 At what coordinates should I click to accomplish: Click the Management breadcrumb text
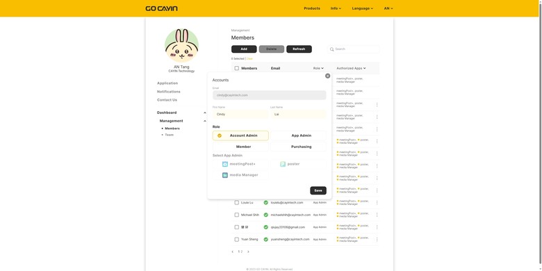[x=240, y=31]
